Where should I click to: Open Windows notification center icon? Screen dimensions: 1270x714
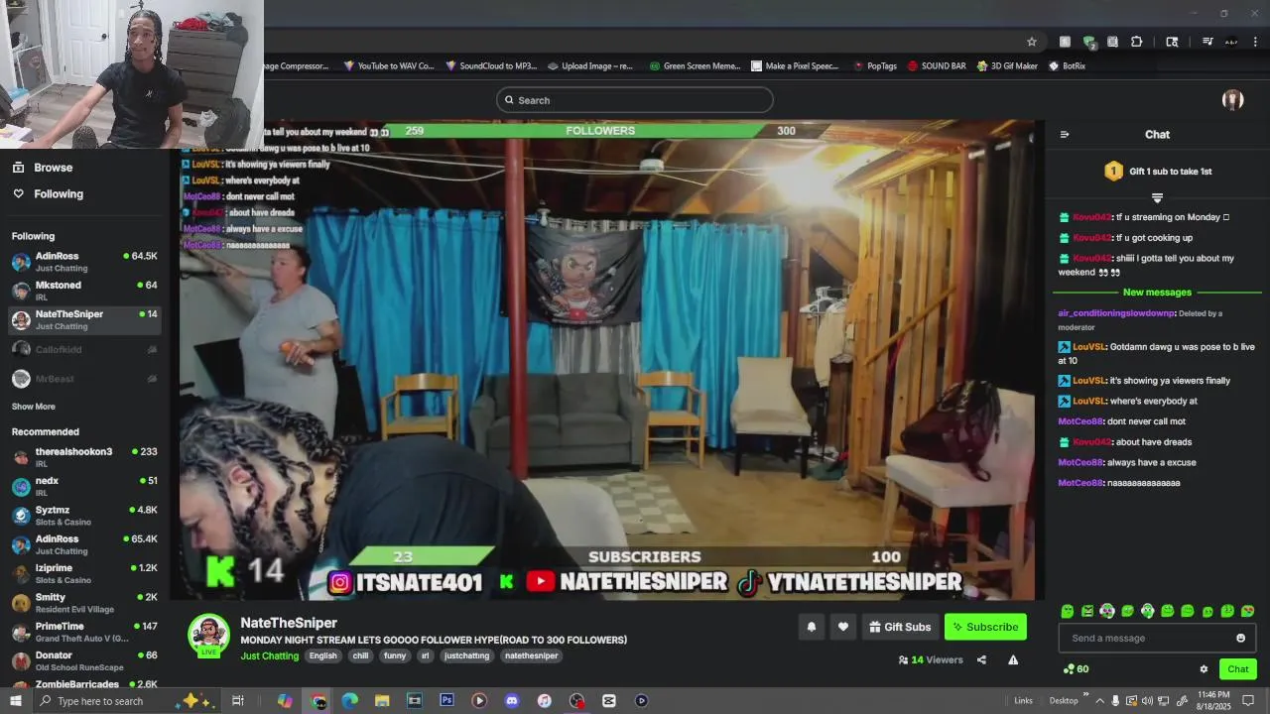pos(1248,701)
